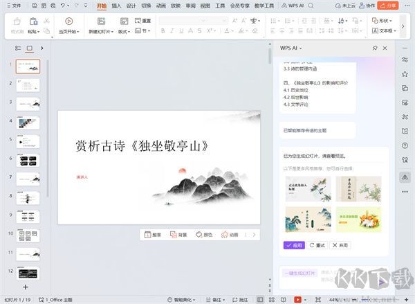This screenshot has width=415, height=304.
Task: Open the 动画 animation tool in floating bar
Action: 230,235
